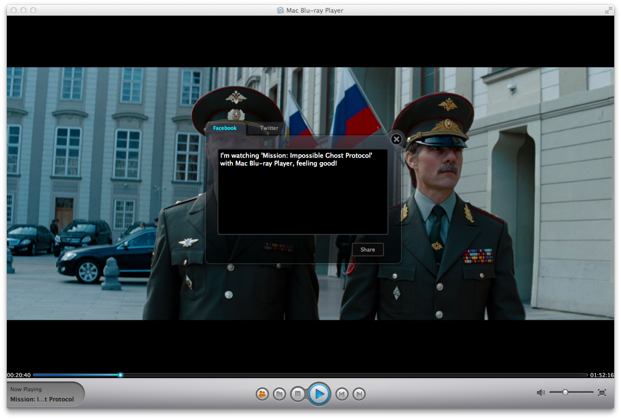Screen dimensions: 621x419
Task: Open file using the folder icon
Action: [x=279, y=394]
